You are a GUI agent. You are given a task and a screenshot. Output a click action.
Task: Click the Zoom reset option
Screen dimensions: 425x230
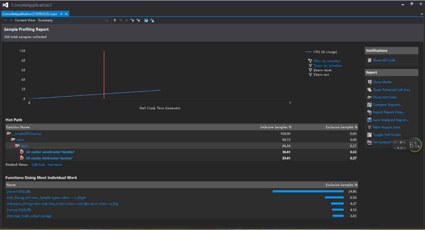click(322, 70)
